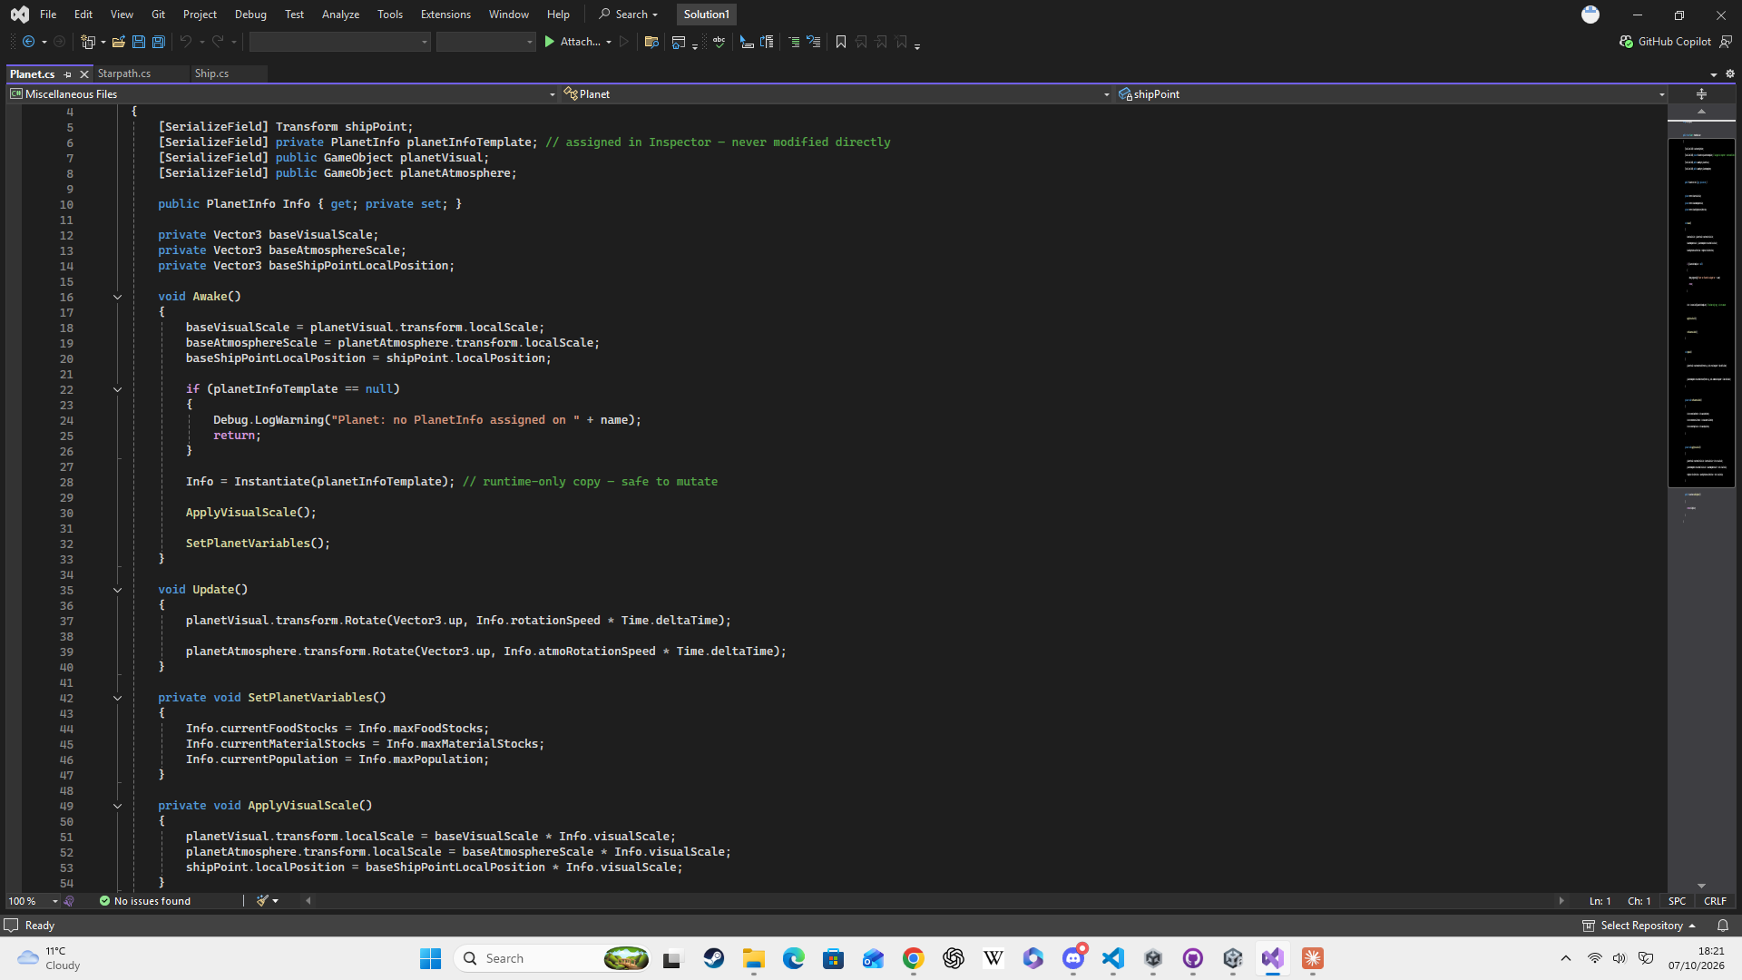Click the split editor window button
This screenshot has height=980, width=1742.
coord(1701,94)
